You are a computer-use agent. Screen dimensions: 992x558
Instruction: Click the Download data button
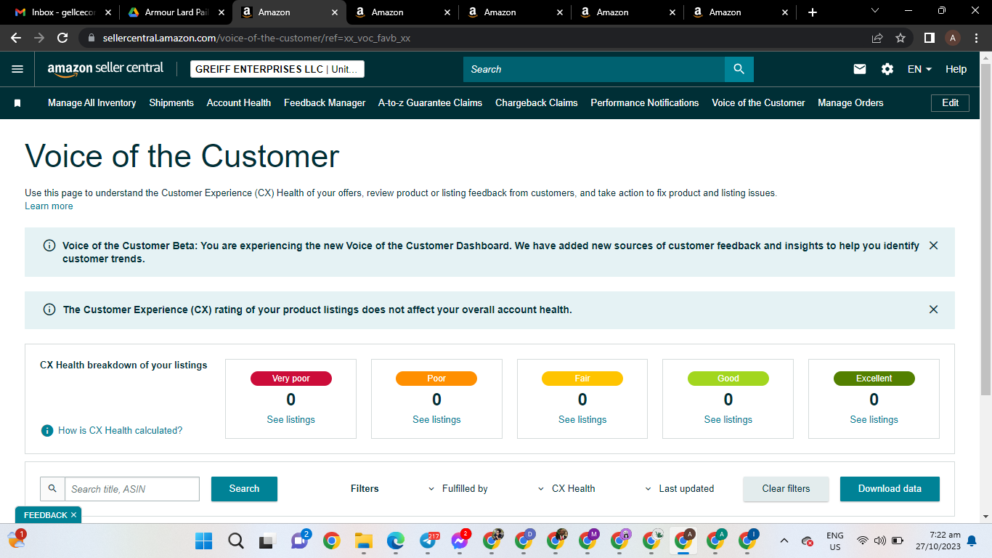[890, 489]
